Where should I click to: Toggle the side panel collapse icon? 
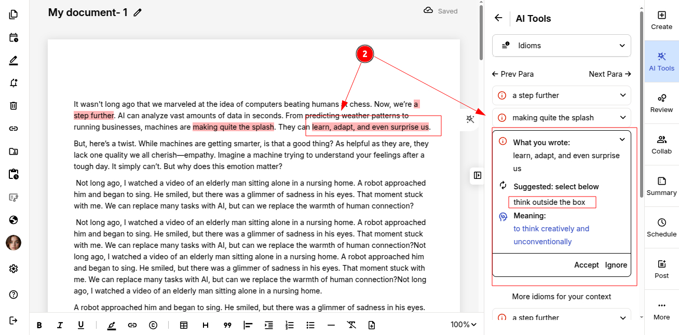point(477,175)
